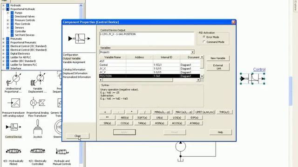Select the AST variable row

(x=149, y=61)
